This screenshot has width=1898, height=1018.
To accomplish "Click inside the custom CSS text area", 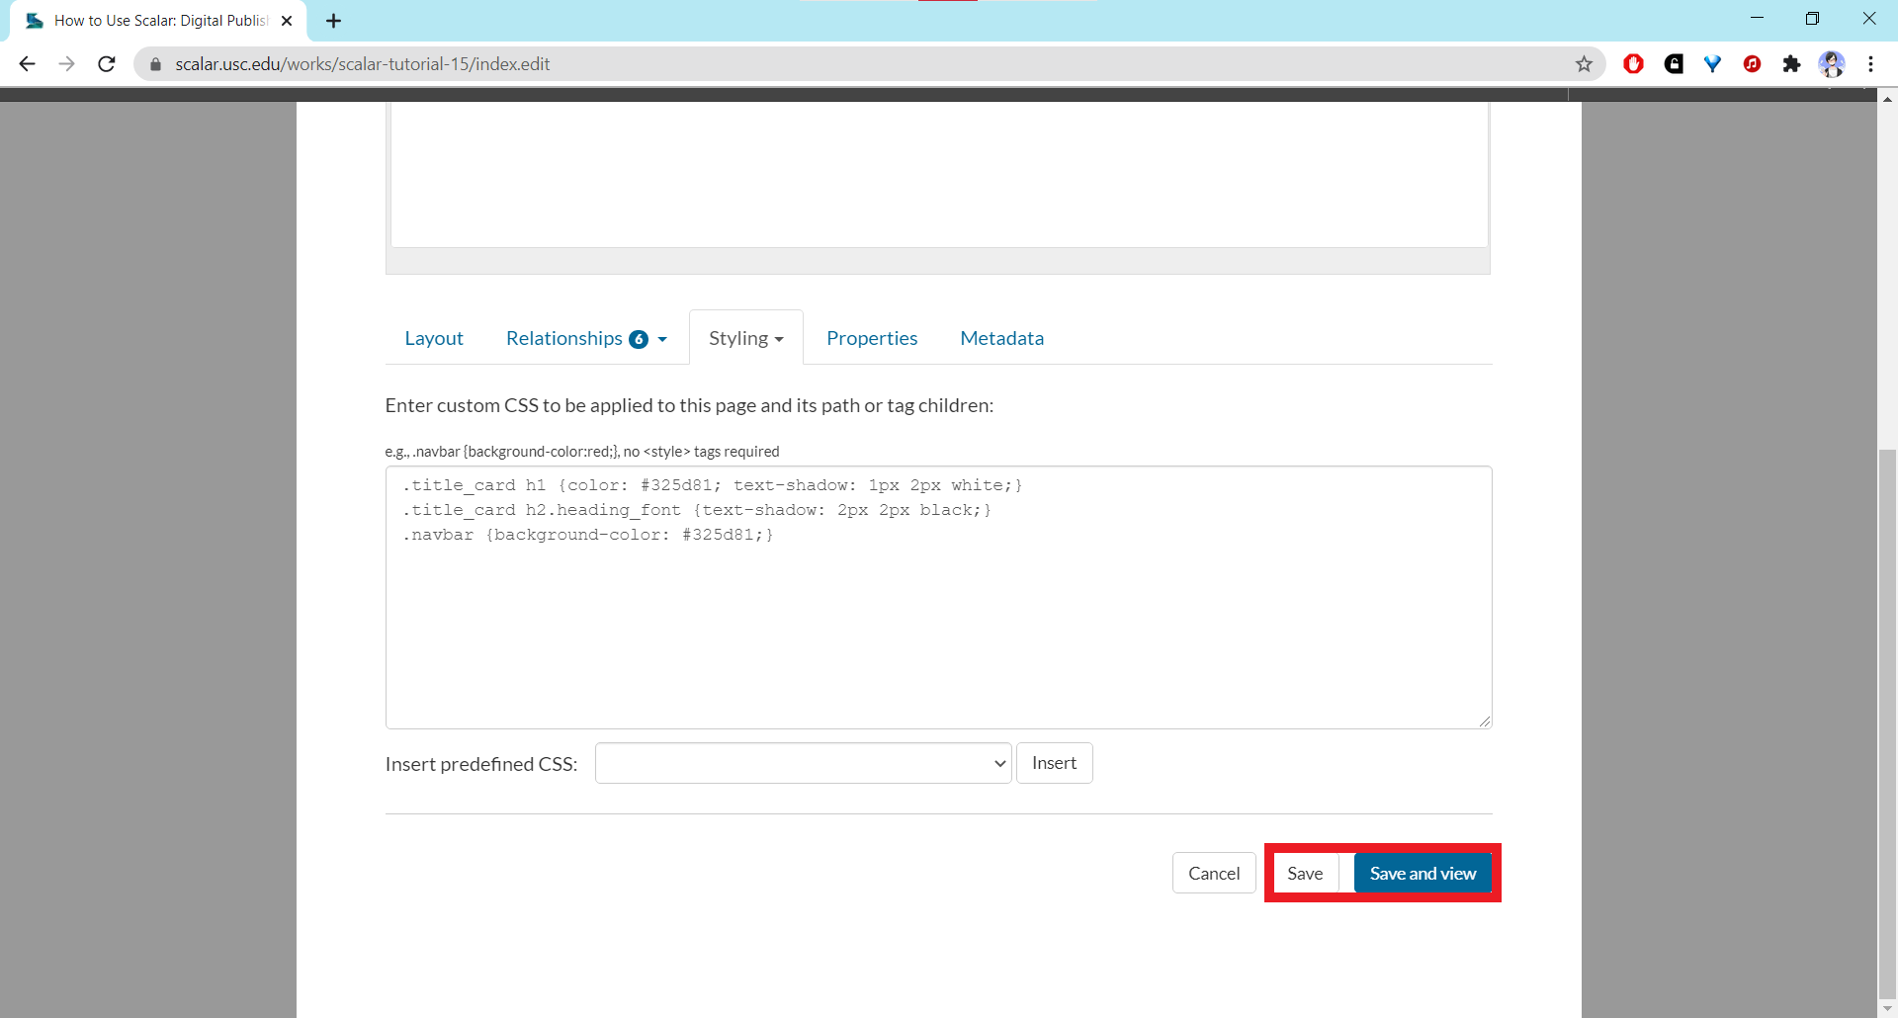I will click(937, 623).
